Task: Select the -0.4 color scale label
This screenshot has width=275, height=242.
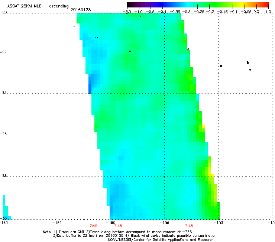Action: [x=162, y=12]
